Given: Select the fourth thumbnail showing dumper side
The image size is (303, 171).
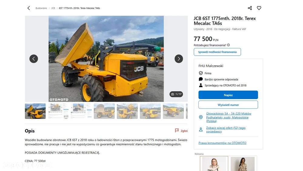Looking at the screenshot, I should [x=104, y=111].
